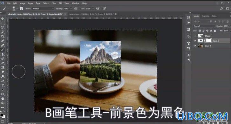This screenshot has width=231, height=124.
Task: Open the File menu
Action: (x=9, y=3)
